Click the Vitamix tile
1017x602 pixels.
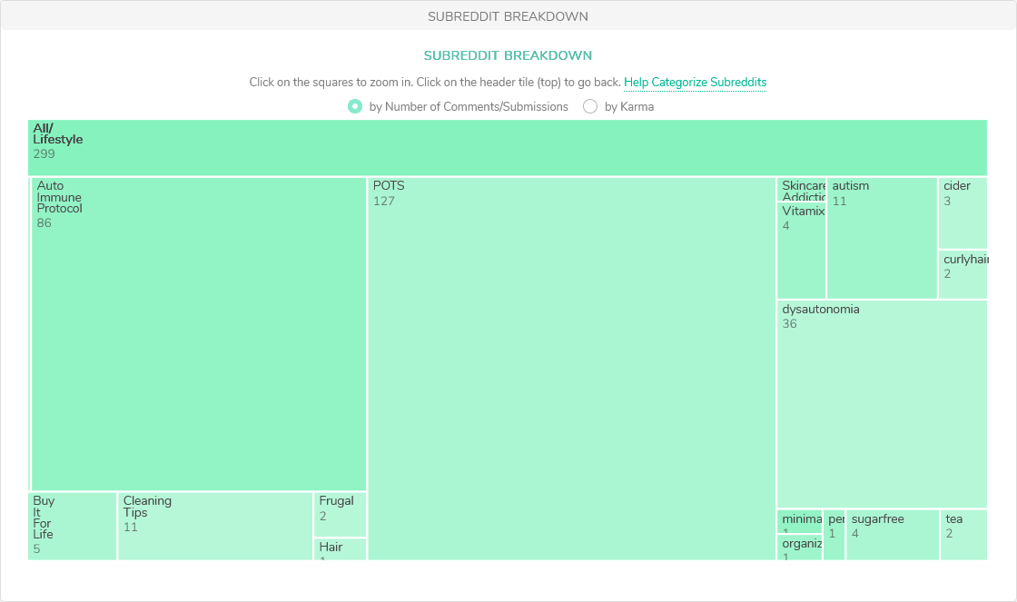pyautogui.click(x=801, y=251)
